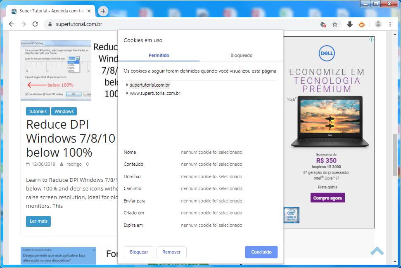The image size is (401, 268).
Task: Confirm with the Concluído button
Action: point(261,252)
